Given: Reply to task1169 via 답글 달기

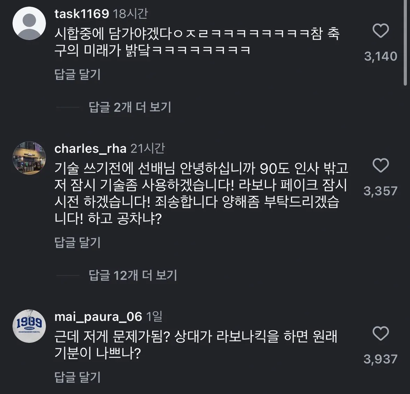Looking at the screenshot, I should tap(77, 75).
